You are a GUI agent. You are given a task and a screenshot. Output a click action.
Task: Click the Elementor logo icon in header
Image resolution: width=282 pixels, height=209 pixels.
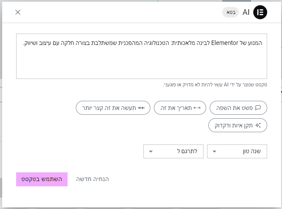coord(260,12)
